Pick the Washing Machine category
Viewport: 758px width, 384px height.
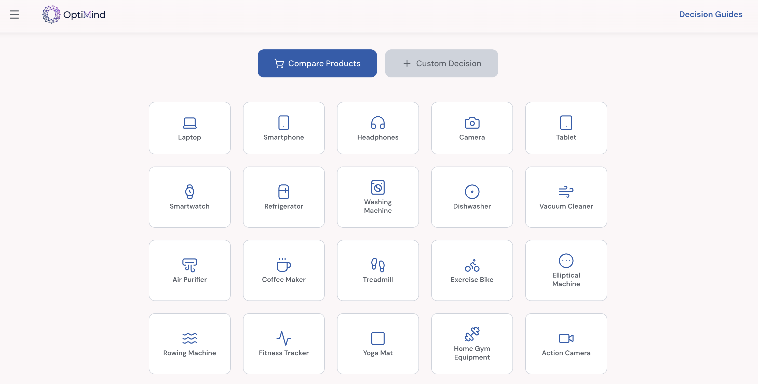(x=378, y=187)
